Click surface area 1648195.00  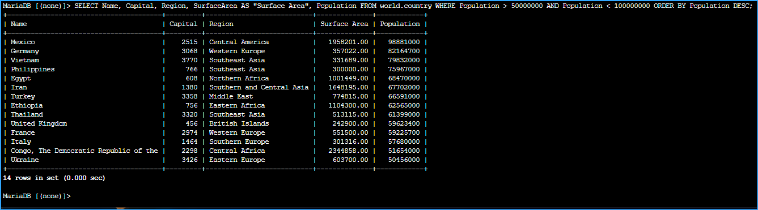pyautogui.click(x=348, y=88)
